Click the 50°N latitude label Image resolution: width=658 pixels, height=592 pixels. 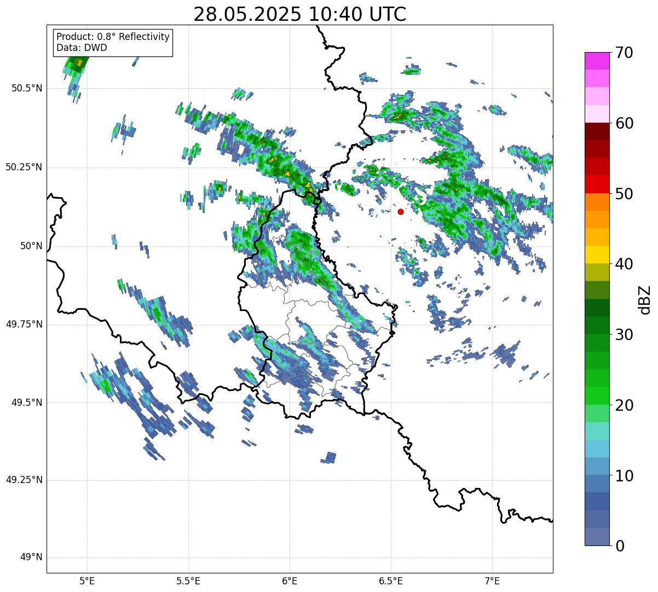click(32, 246)
